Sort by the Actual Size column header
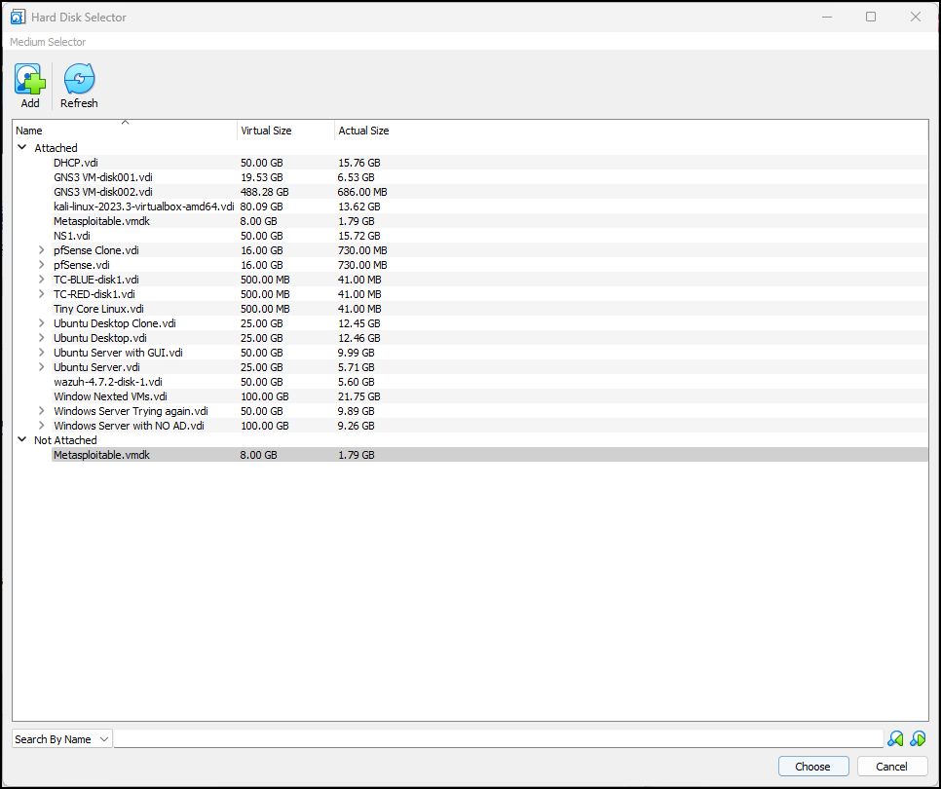The height and width of the screenshot is (789, 941). [363, 131]
